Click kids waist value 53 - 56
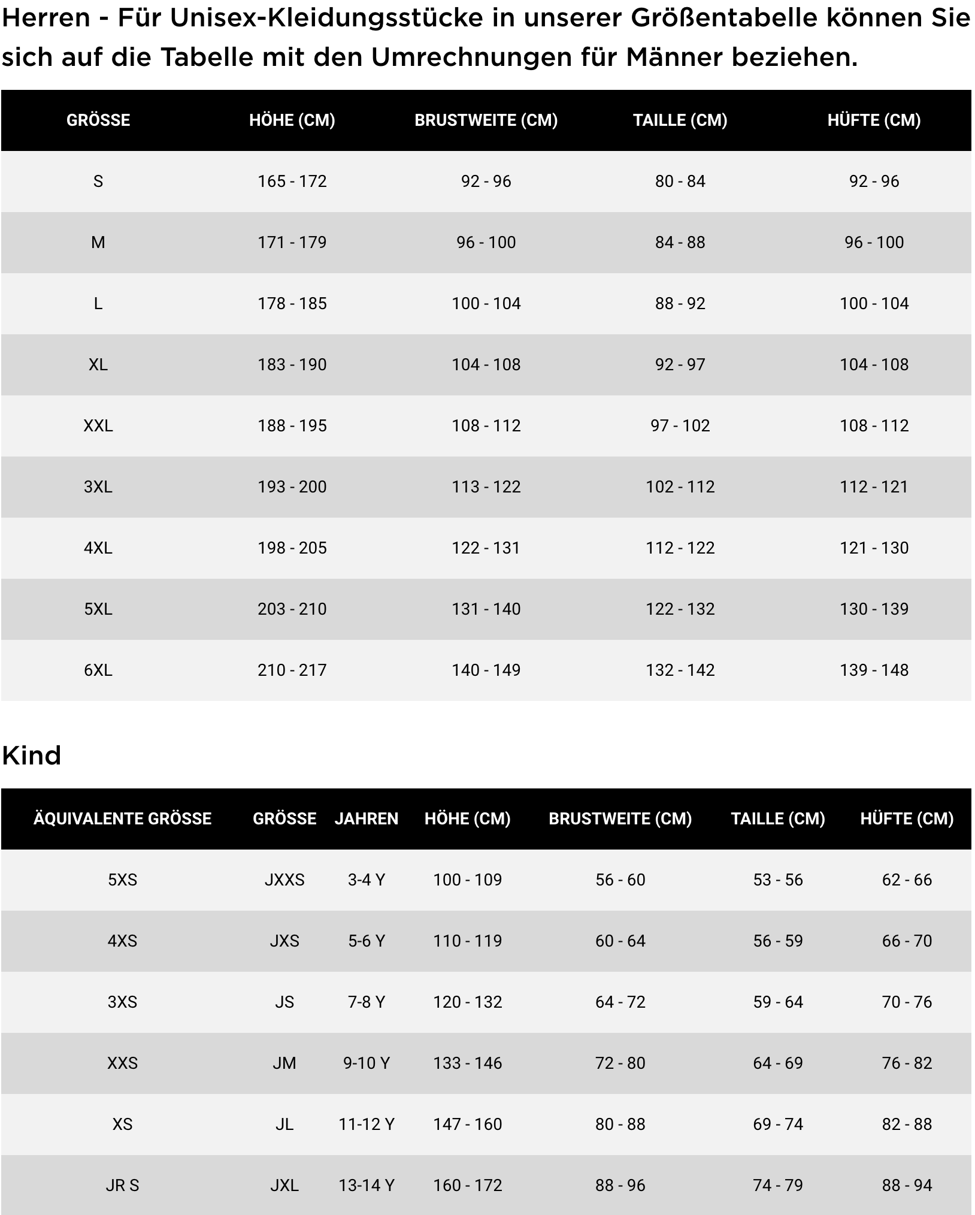The image size is (975, 1215). point(777,880)
